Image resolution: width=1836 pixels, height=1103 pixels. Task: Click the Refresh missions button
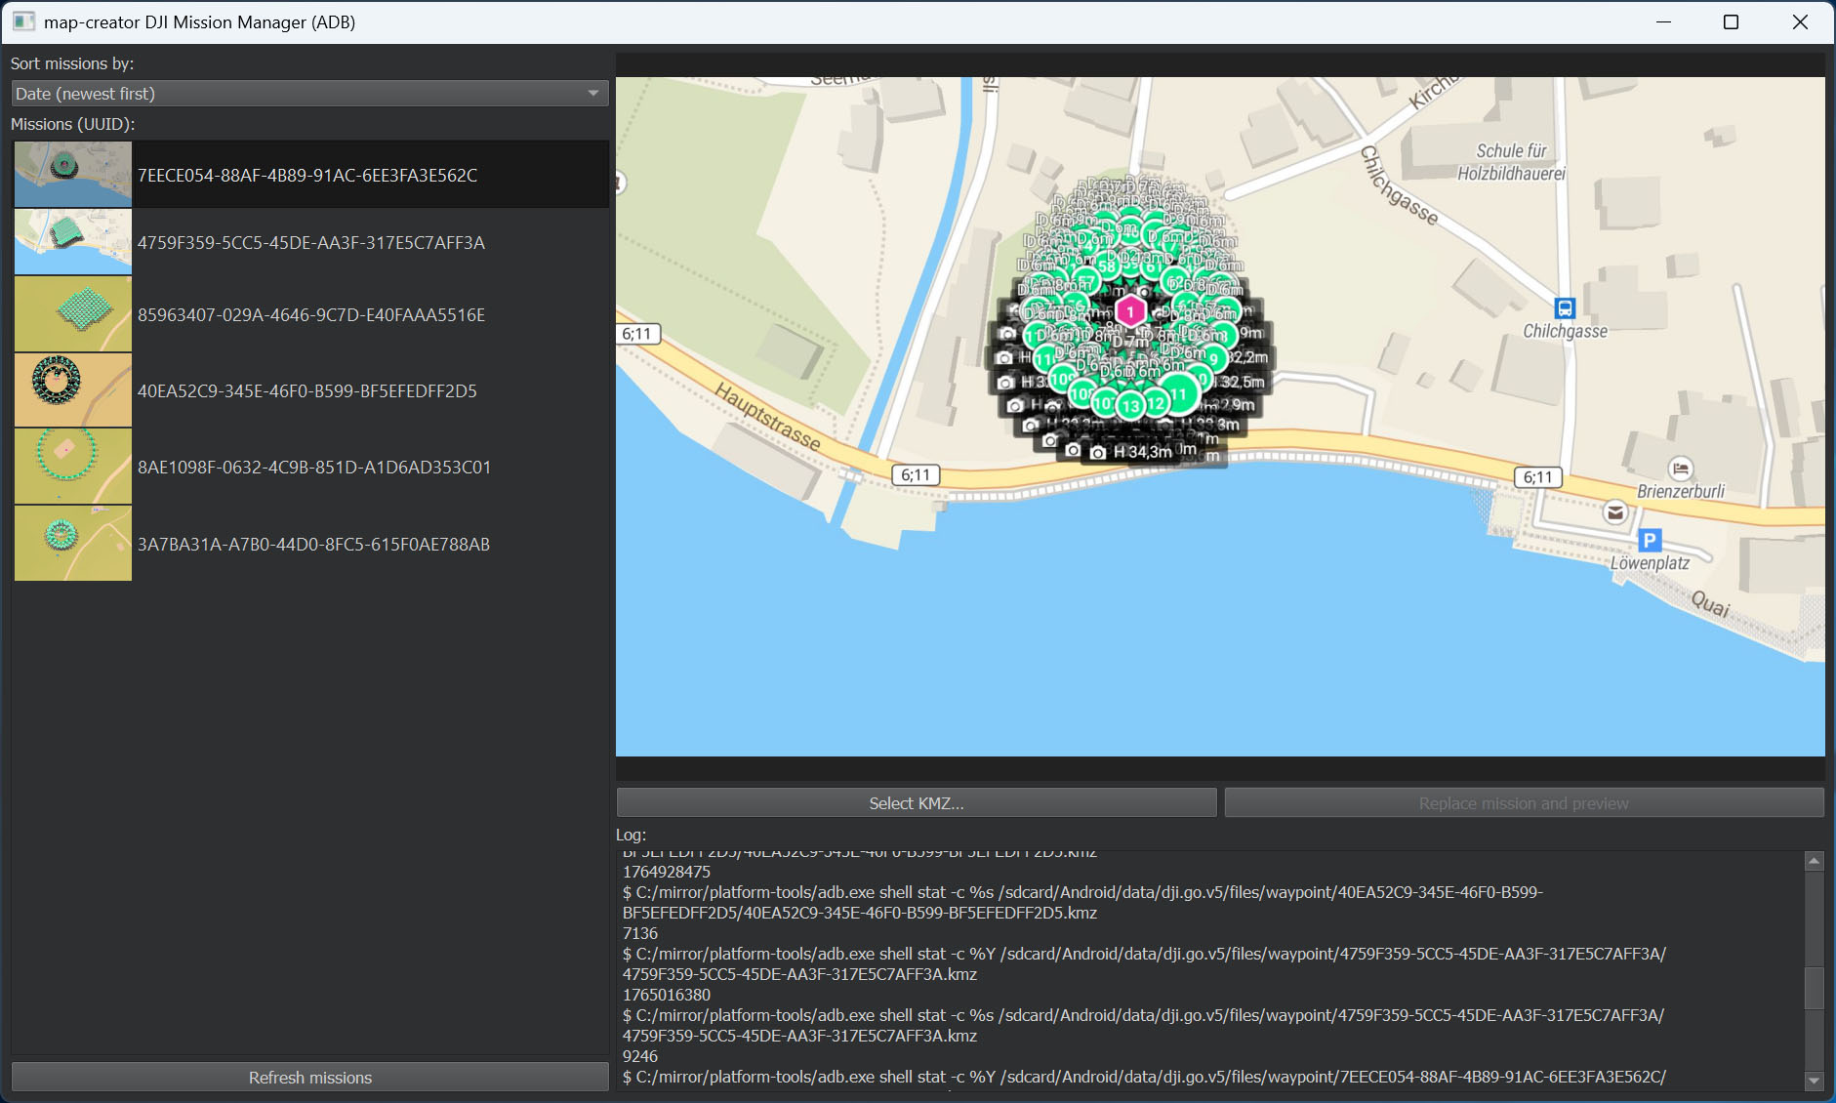click(x=309, y=1078)
